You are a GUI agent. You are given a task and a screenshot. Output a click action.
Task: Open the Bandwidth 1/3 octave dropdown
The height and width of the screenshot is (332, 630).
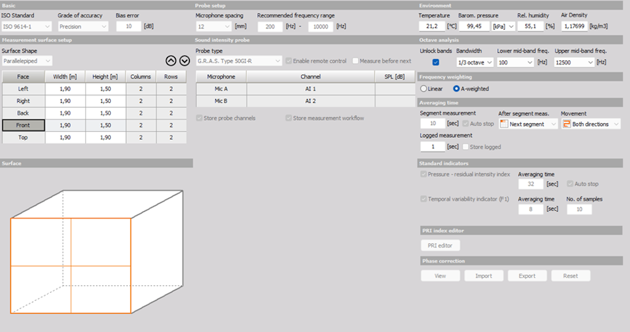(x=474, y=62)
